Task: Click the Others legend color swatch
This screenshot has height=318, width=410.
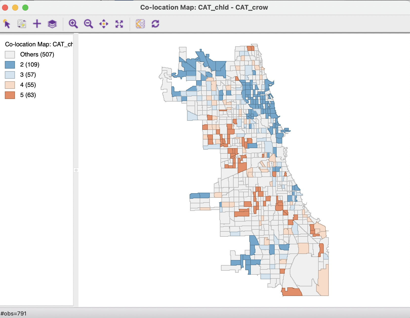Action: point(10,54)
